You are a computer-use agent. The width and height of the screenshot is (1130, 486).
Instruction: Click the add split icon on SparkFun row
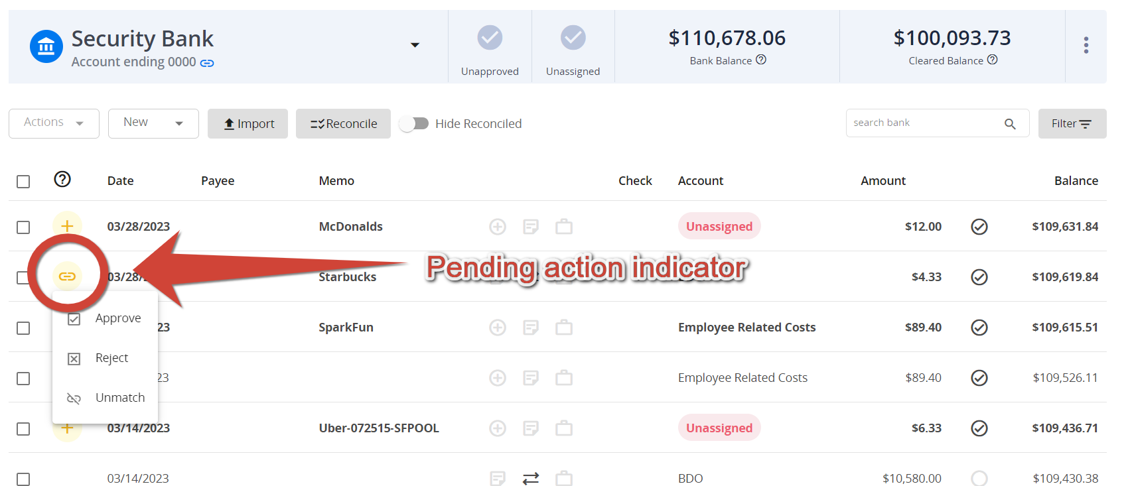click(498, 328)
